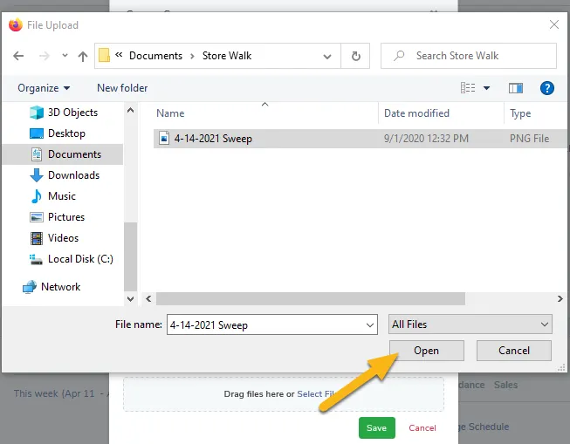Open Videos in navigation pane

54,238
